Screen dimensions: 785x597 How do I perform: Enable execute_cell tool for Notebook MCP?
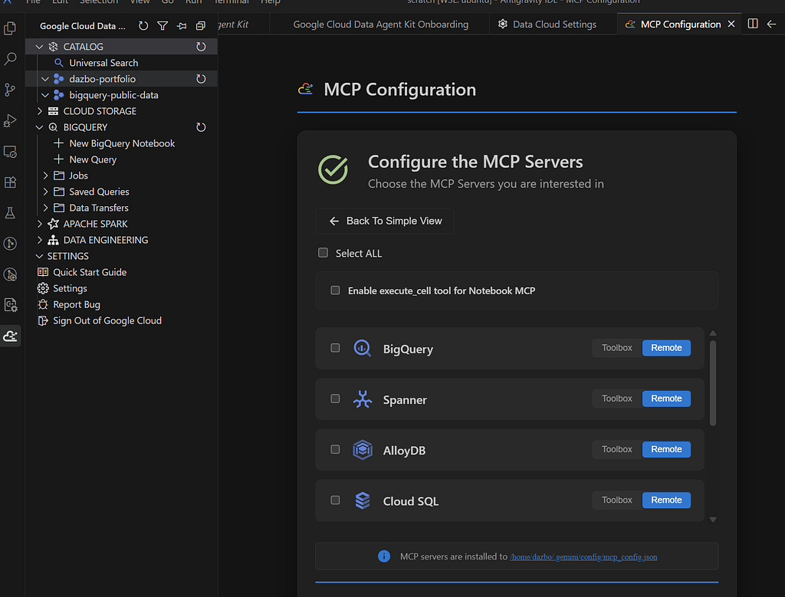coord(335,290)
